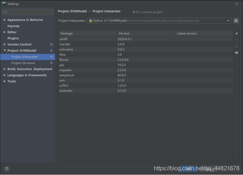Click project-level icon beside Project: SVMModel
Image resolution: width=243 pixels, height=175 pixels.
pos(52,51)
